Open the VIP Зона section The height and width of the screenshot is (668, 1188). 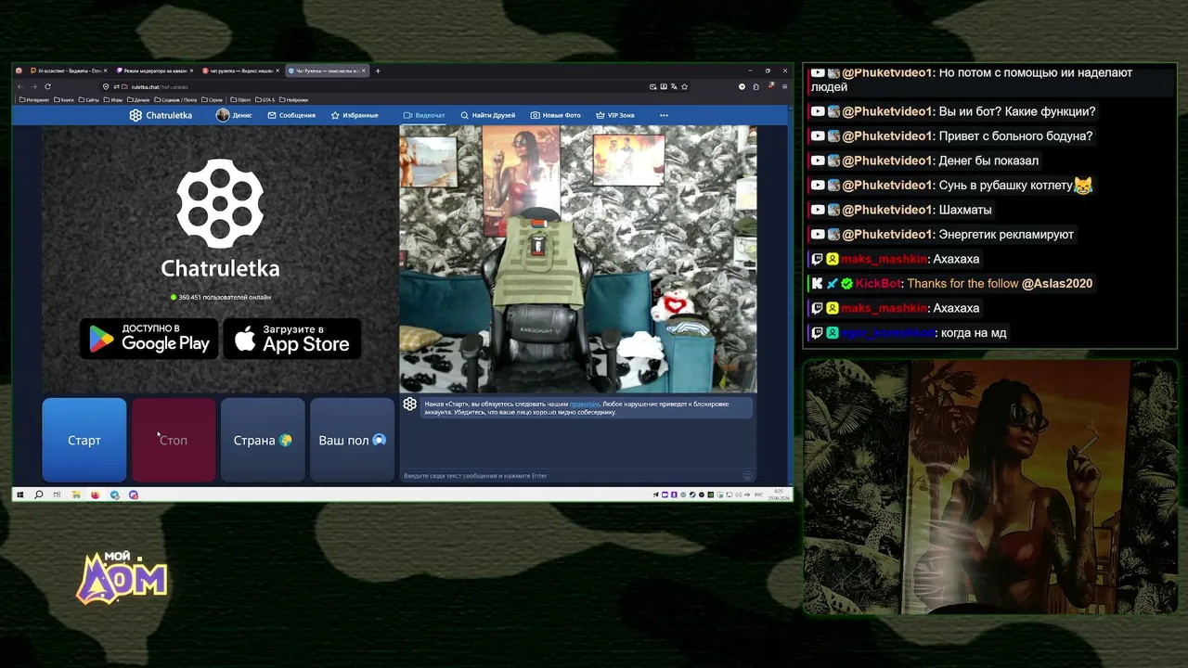[615, 115]
